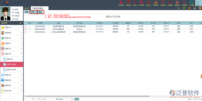Click the orange life vest icon
The height and width of the screenshot is (101, 202).
click(x=189, y=8)
